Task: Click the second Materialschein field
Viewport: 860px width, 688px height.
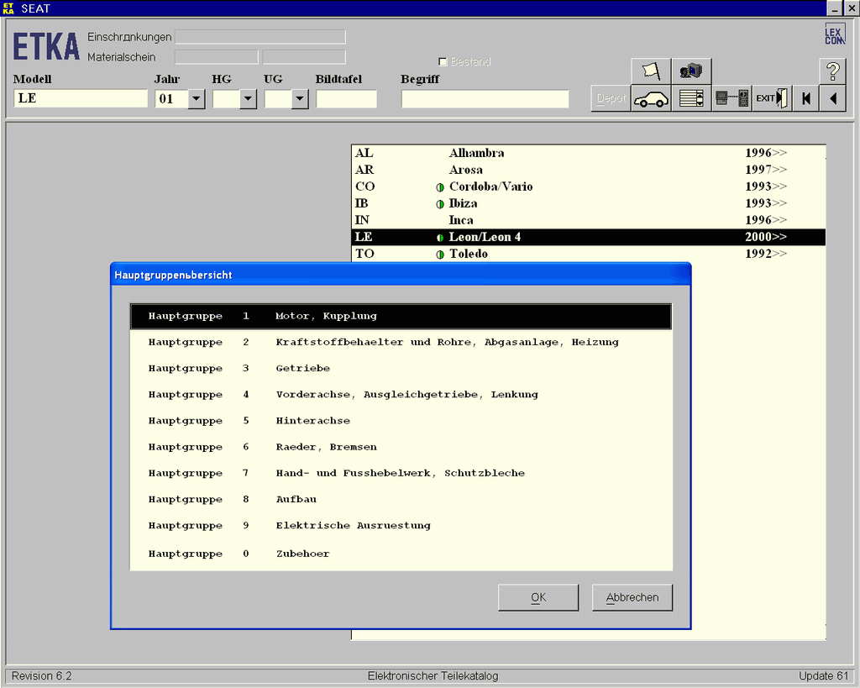Action: (304, 57)
